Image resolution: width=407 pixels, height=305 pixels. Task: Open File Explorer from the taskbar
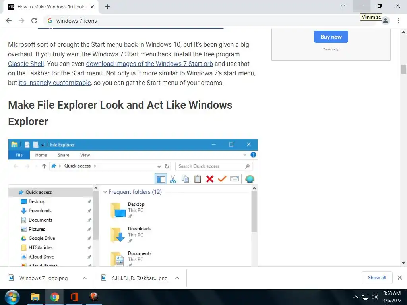pos(35,297)
